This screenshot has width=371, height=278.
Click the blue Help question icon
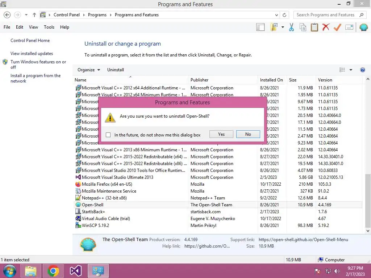(362, 70)
